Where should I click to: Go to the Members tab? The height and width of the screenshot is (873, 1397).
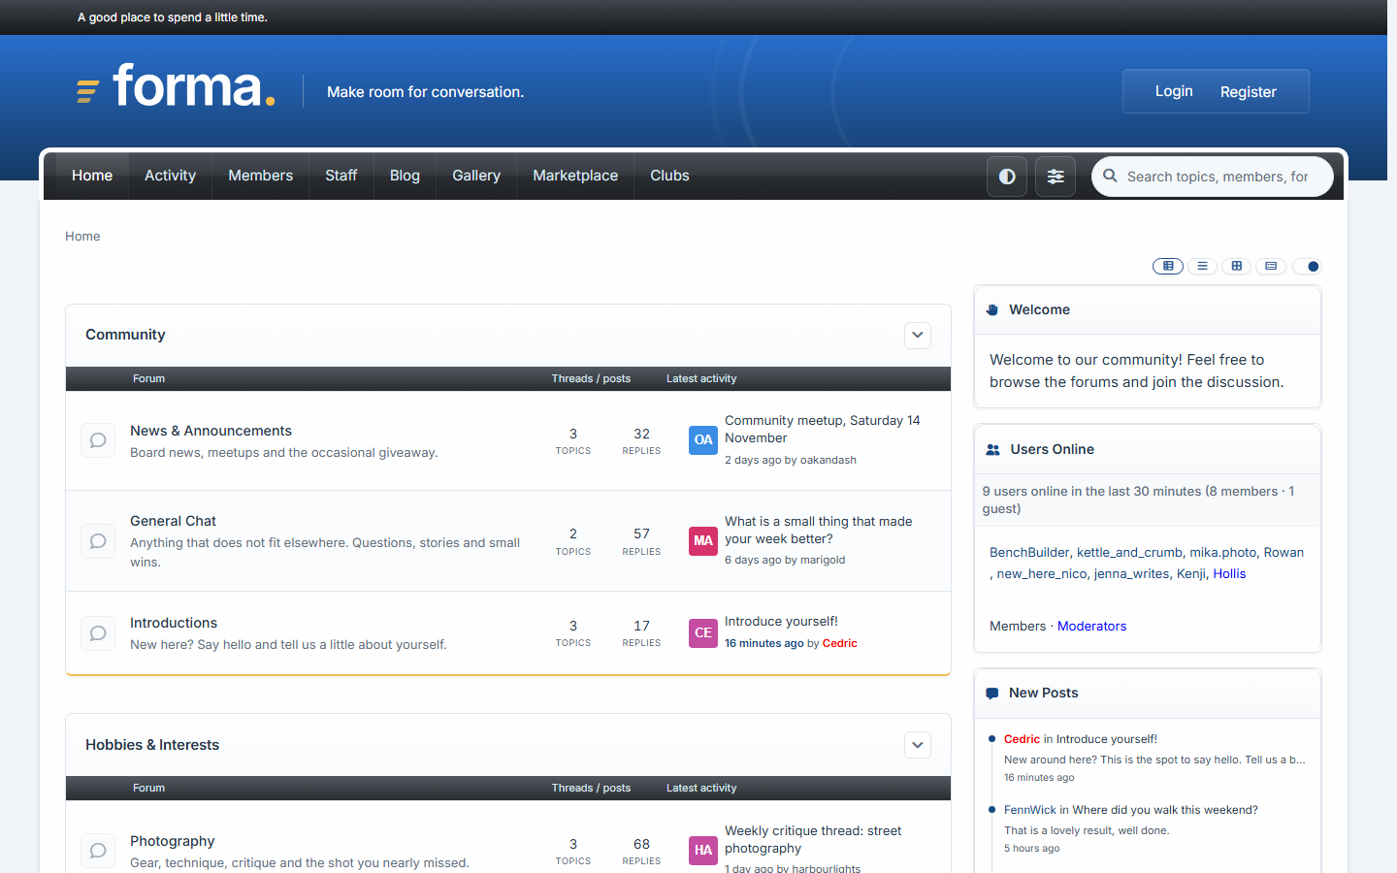tap(260, 176)
